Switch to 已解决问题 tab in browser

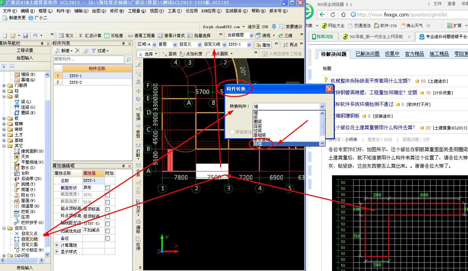point(367,54)
